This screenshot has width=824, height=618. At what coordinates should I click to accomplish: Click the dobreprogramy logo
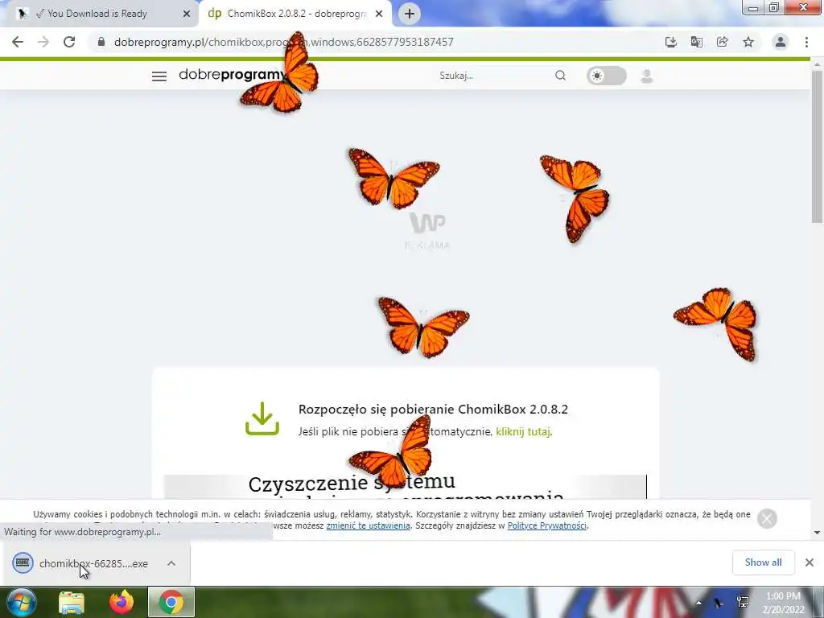tap(232, 75)
